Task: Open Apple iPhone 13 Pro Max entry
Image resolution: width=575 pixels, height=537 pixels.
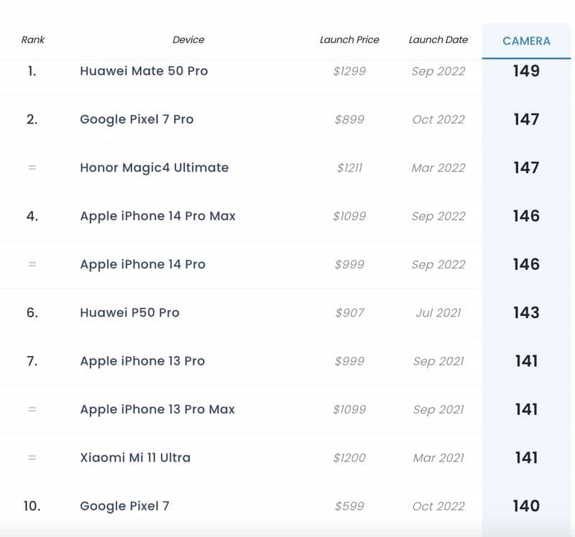Action: (157, 409)
